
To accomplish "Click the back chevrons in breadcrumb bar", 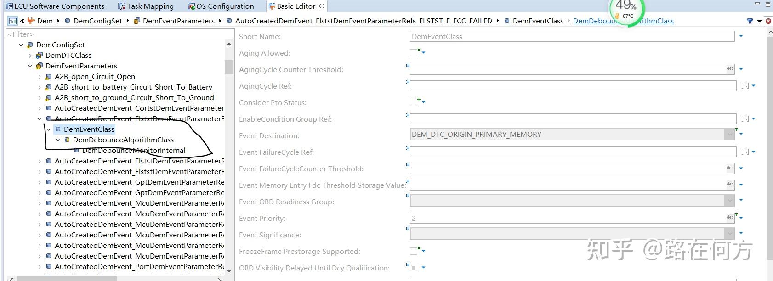I will (x=22, y=21).
